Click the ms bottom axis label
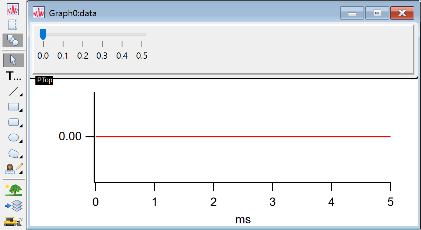The height and width of the screenshot is (230, 421). (x=243, y=220)
